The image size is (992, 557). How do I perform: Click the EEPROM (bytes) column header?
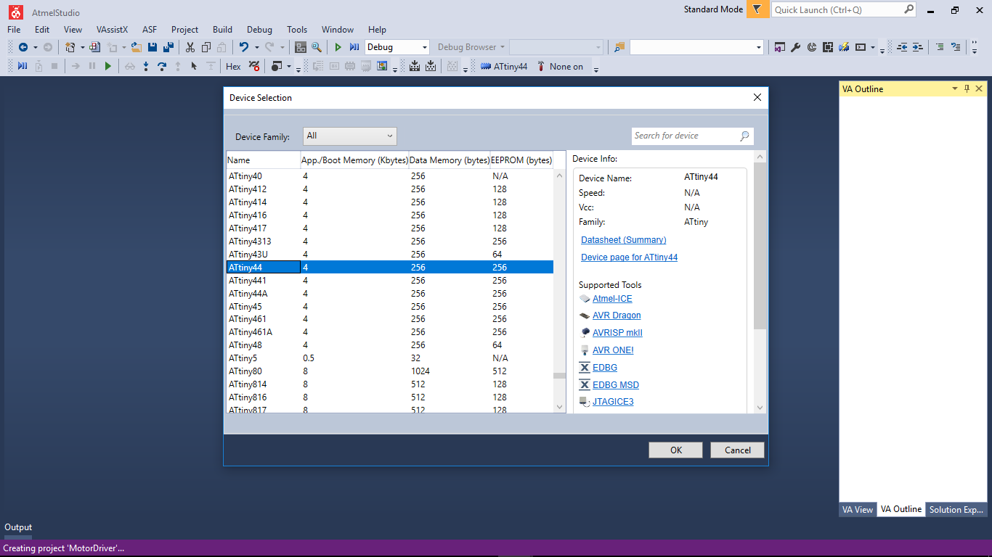tap(521, 160)
